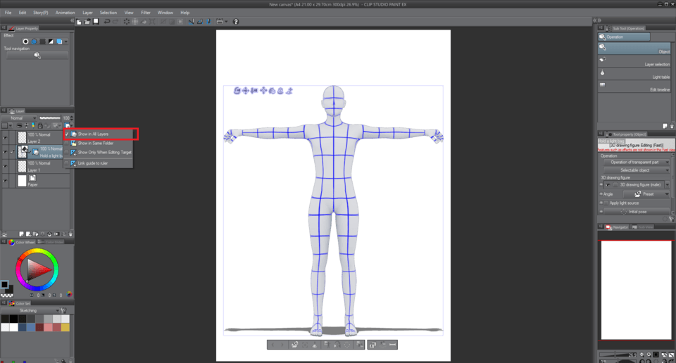Screen dimensions: 676x363
Task: Toggle visibility of Layer 1
Action: tap(5, 167)
